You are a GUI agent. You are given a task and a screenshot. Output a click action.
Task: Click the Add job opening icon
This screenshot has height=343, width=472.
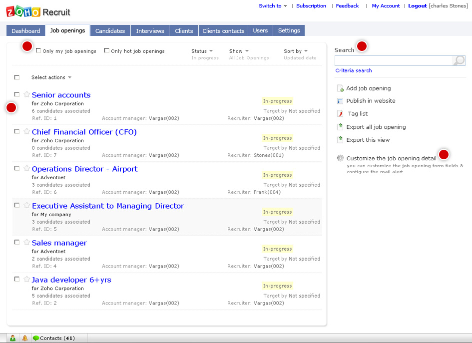pyautogui.click(x=340, y=88)
